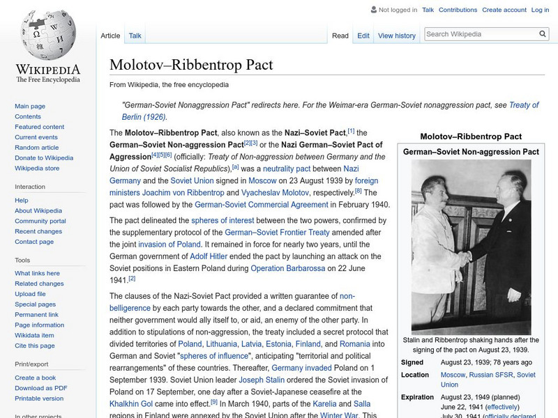The width and height of the screenshot is (558, 418).
Task: Open Current events
Action: [x=36, y=137]
